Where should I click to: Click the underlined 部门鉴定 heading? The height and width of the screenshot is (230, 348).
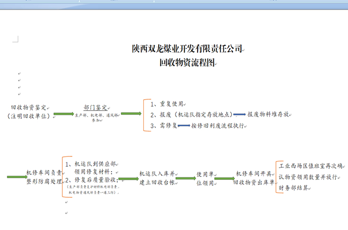[95, 108]
